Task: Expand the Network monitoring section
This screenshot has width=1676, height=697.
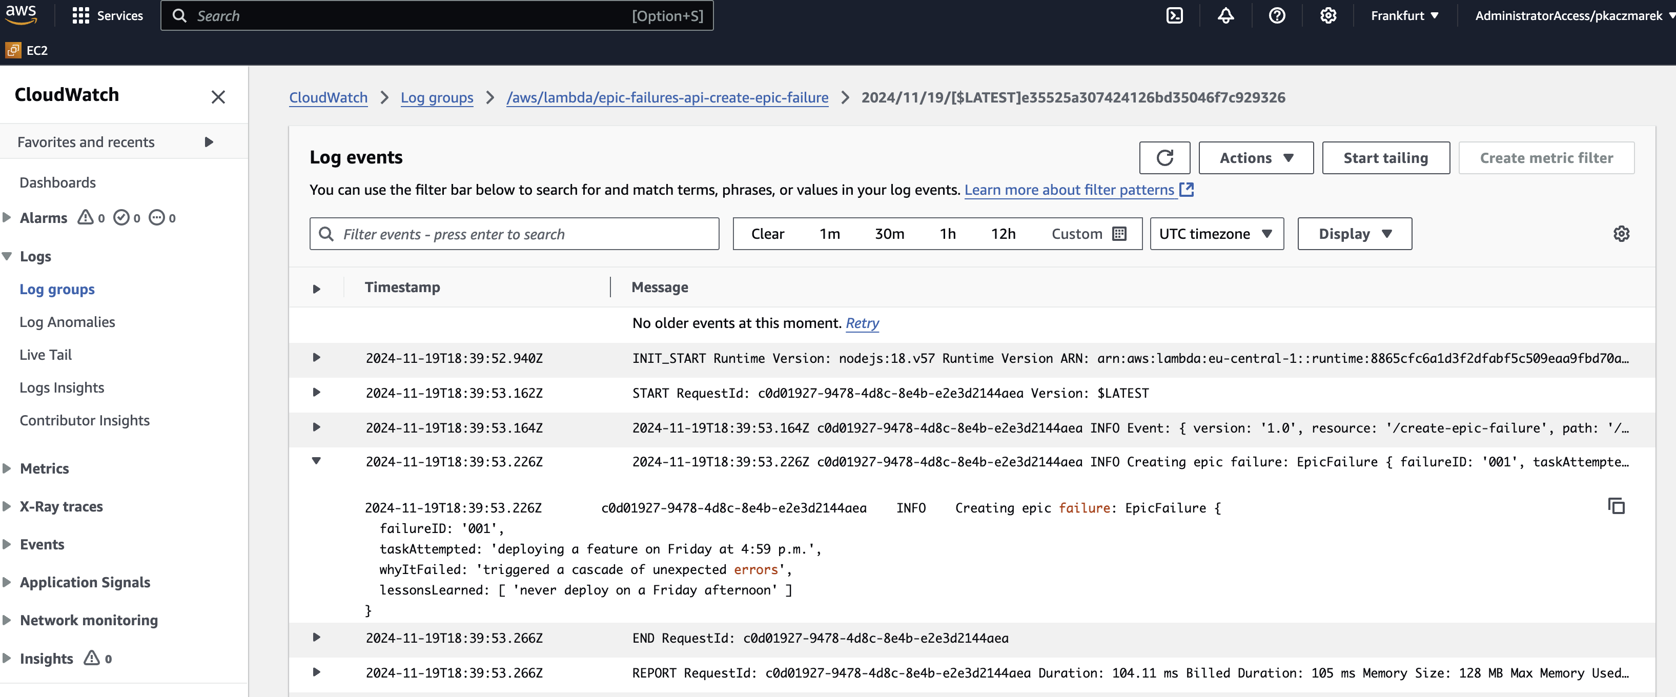Action: click(x=7, y=620)
